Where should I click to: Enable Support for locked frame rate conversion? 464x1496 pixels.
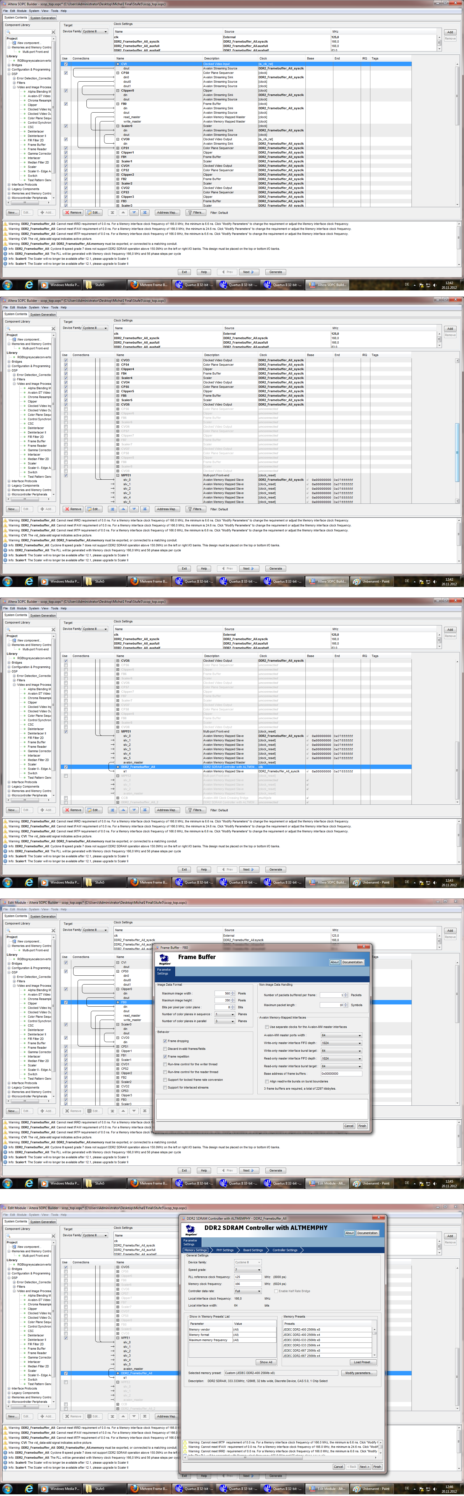tap(165, 1080)
